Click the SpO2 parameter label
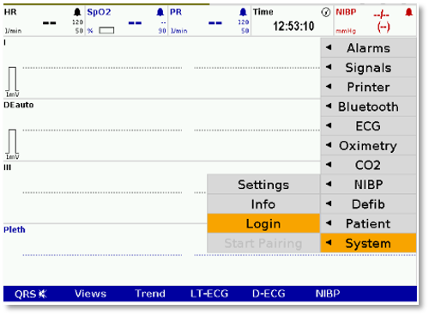 coord(99,12)
